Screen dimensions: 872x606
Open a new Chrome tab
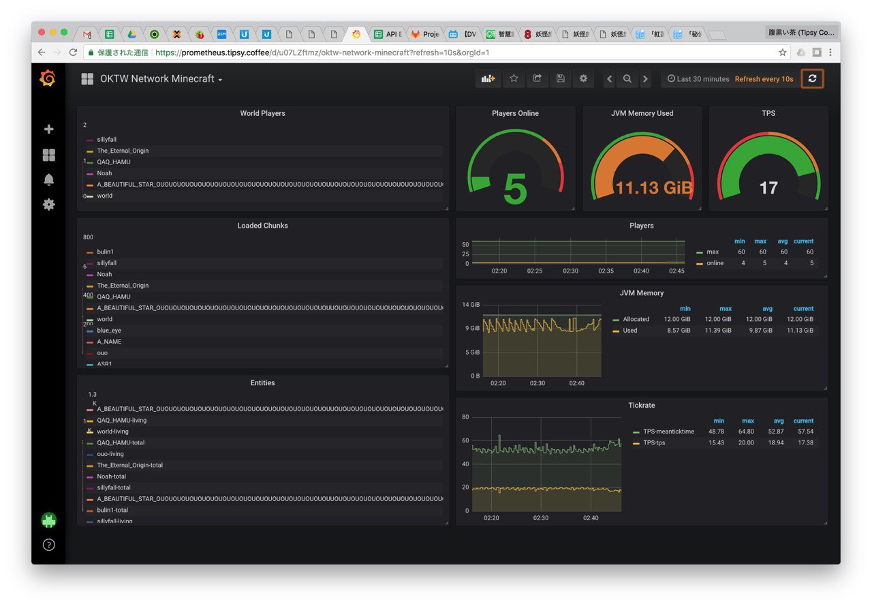(717, 35)
